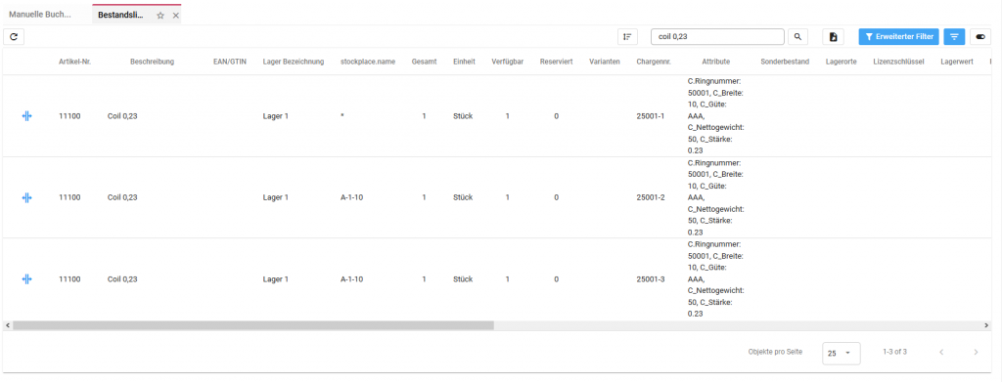Toggle the switch at top right

point(980,37)
